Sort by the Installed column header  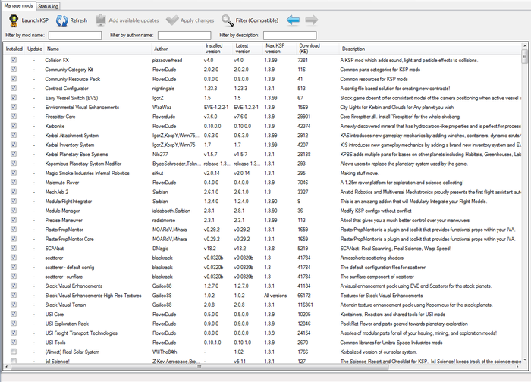pos(14,49)
